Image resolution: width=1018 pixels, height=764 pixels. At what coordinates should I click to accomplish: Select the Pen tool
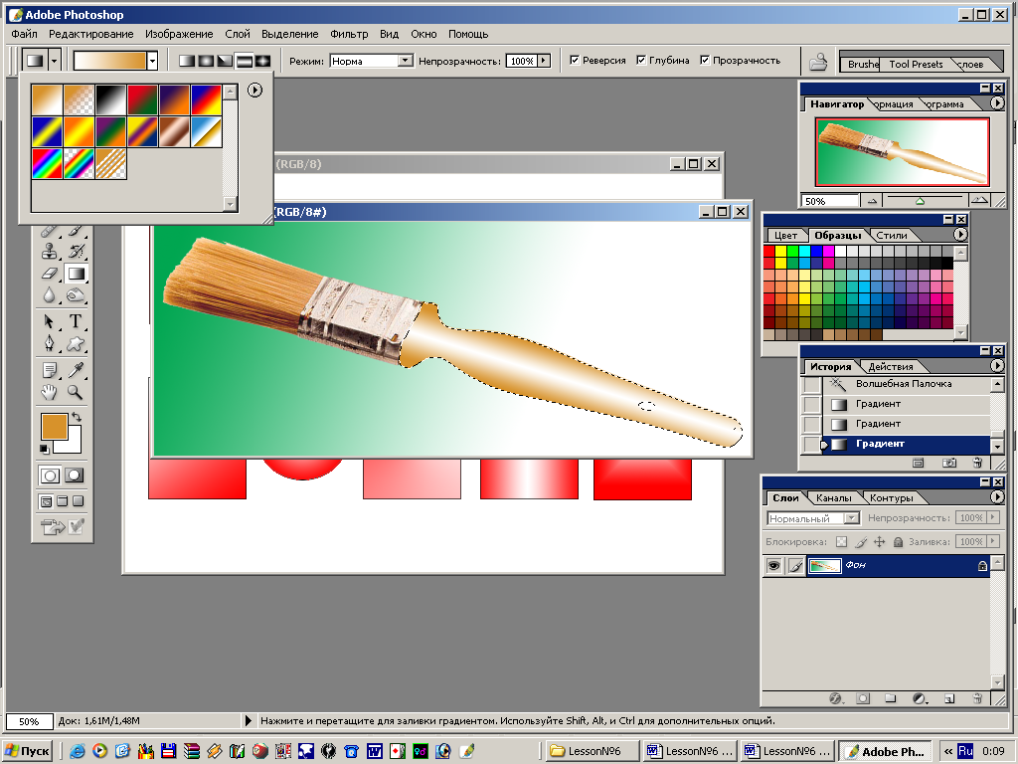click(x=50, y=343)
